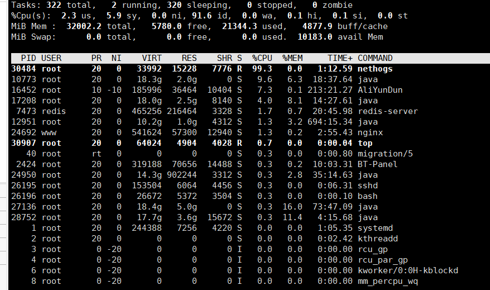Select the www user in nginx row

coord(49,132)
